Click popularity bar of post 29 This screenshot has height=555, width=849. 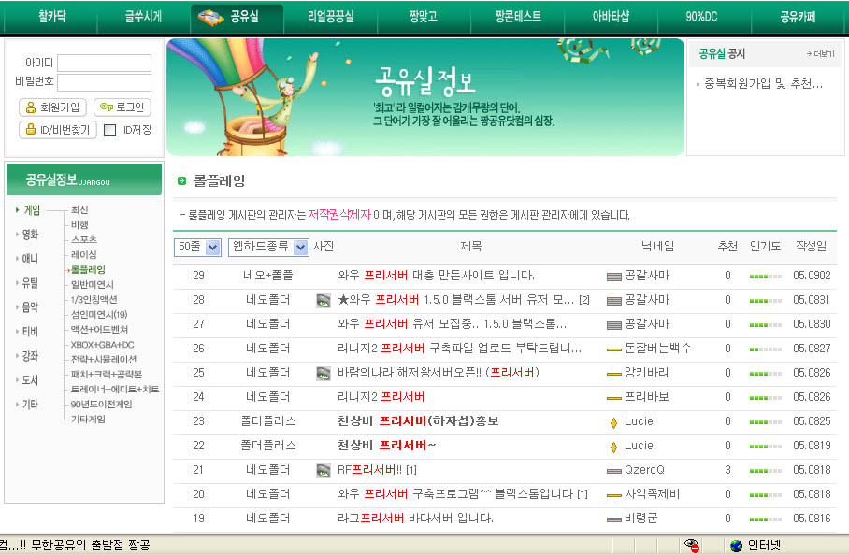[765, 277]
